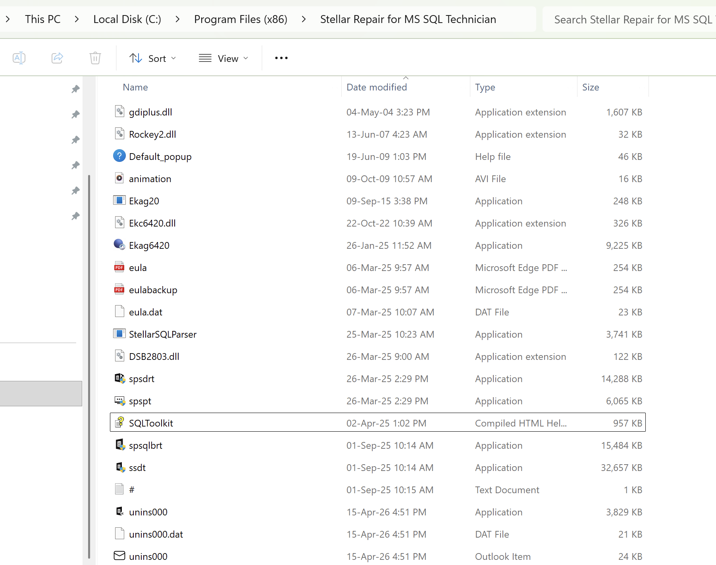Expand chevron after Local Disk (C:) breadcrumb
The height and width of the screenshot is (565, 716).
pos(177,19)
